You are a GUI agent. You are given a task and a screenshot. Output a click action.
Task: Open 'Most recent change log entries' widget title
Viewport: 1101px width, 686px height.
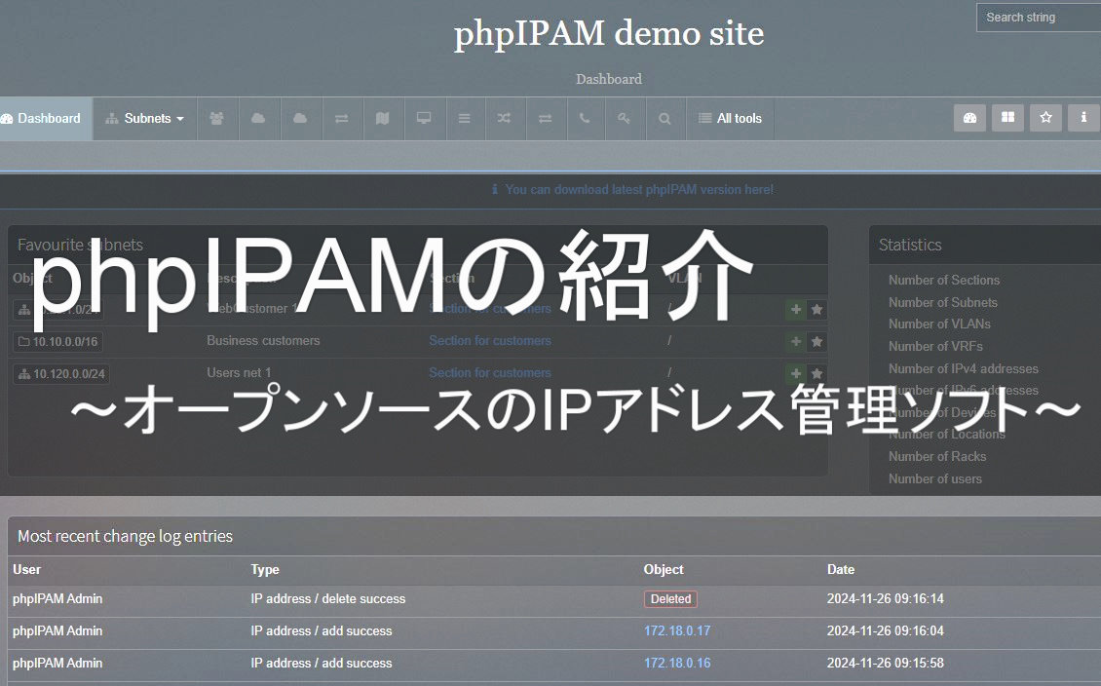(x=125, y=537)
